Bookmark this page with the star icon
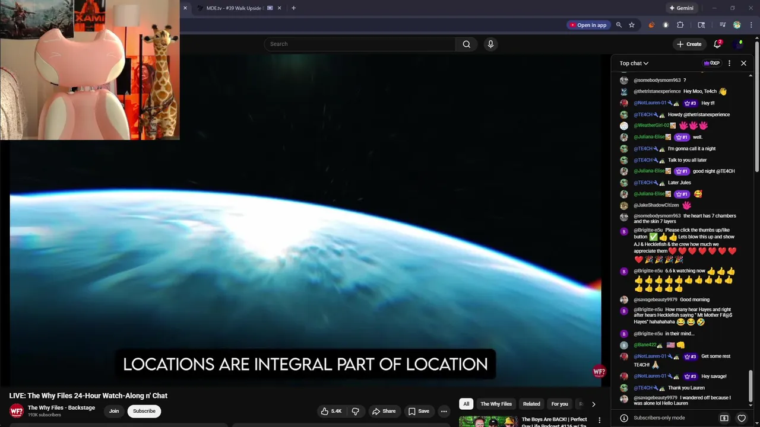This screenshot has width=760, height=427. 632,25
